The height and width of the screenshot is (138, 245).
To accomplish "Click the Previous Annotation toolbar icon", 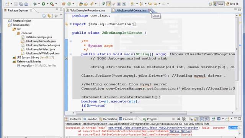I will (x=141, y=4).
